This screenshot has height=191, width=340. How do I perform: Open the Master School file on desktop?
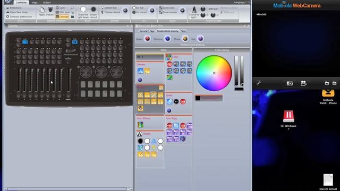[x=328, y=182]
